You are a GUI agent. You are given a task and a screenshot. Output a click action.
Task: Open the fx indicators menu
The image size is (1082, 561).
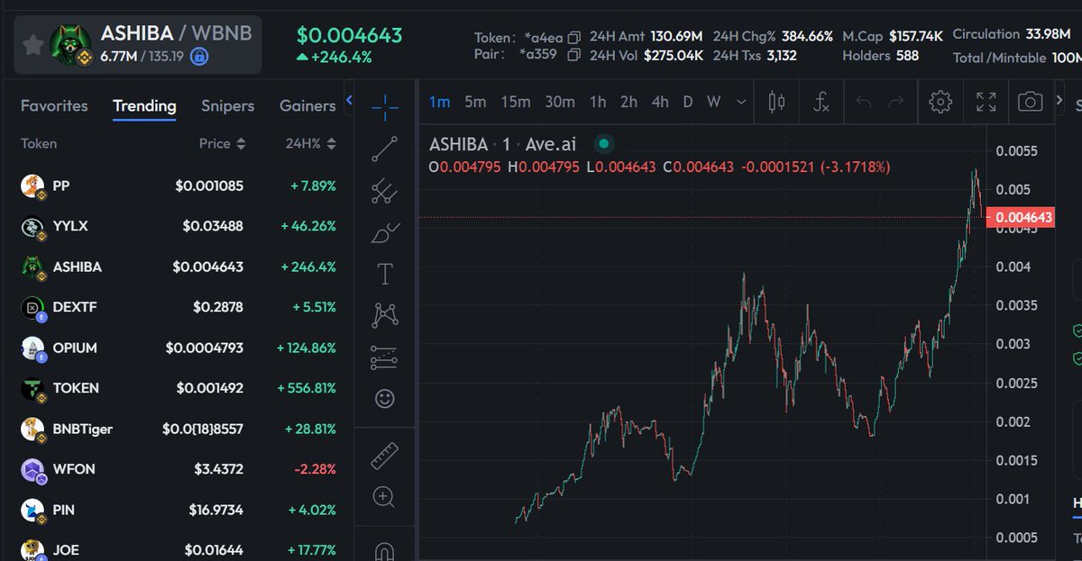(821, 102)
